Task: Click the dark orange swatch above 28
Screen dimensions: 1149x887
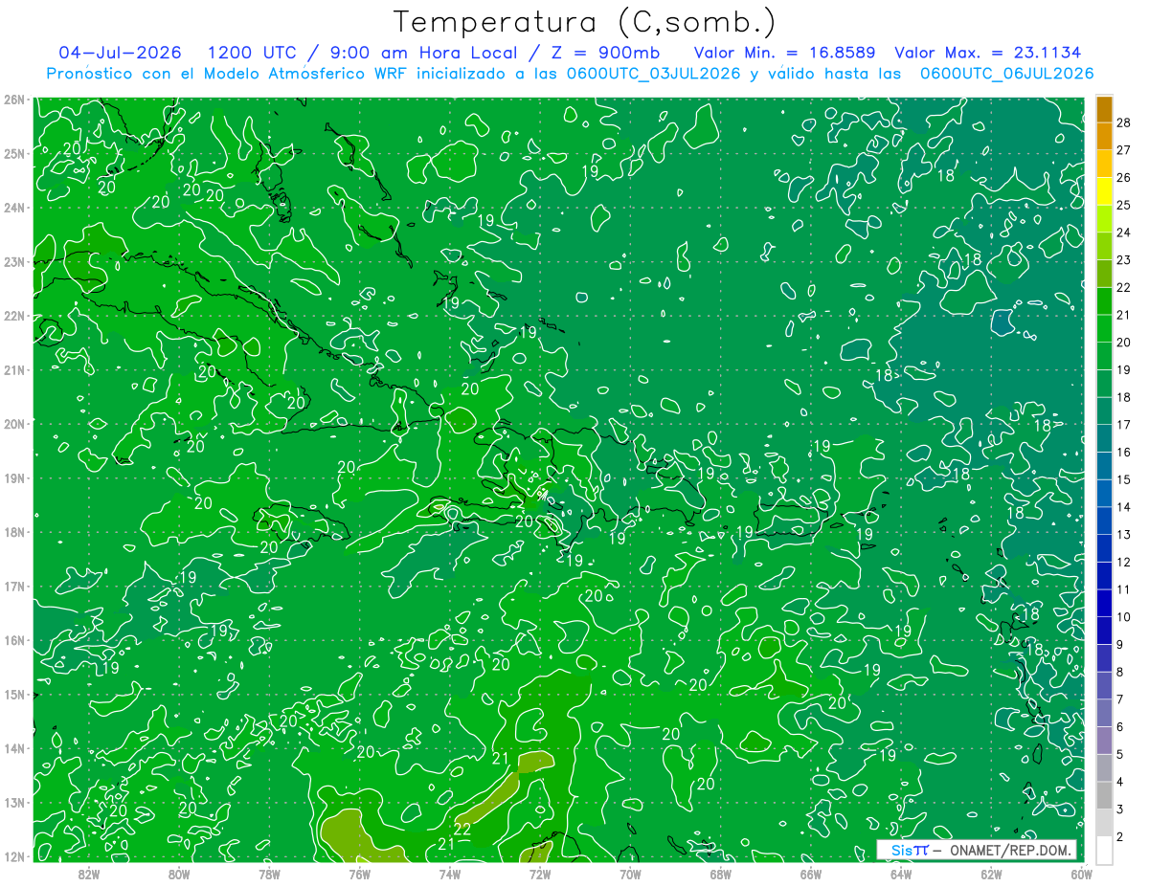Action: (x=1104, y=109)
